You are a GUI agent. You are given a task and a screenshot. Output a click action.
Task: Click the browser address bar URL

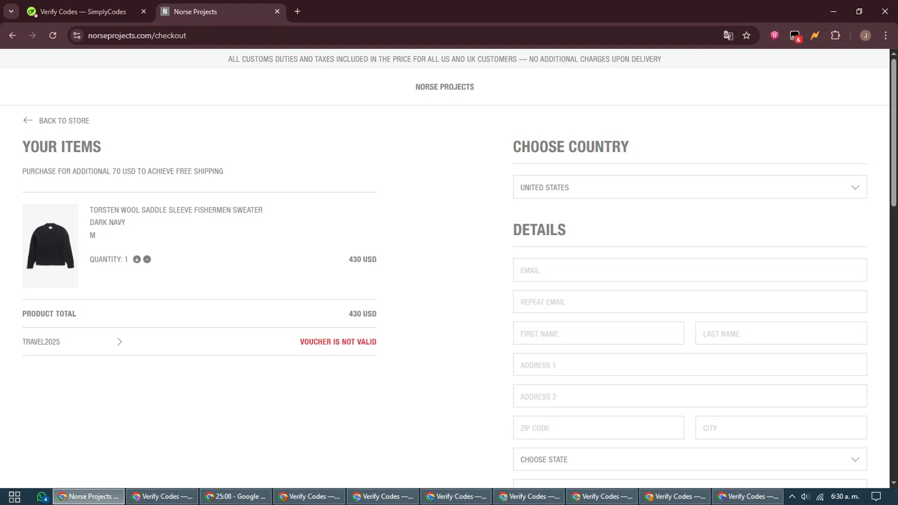(137, 35)
